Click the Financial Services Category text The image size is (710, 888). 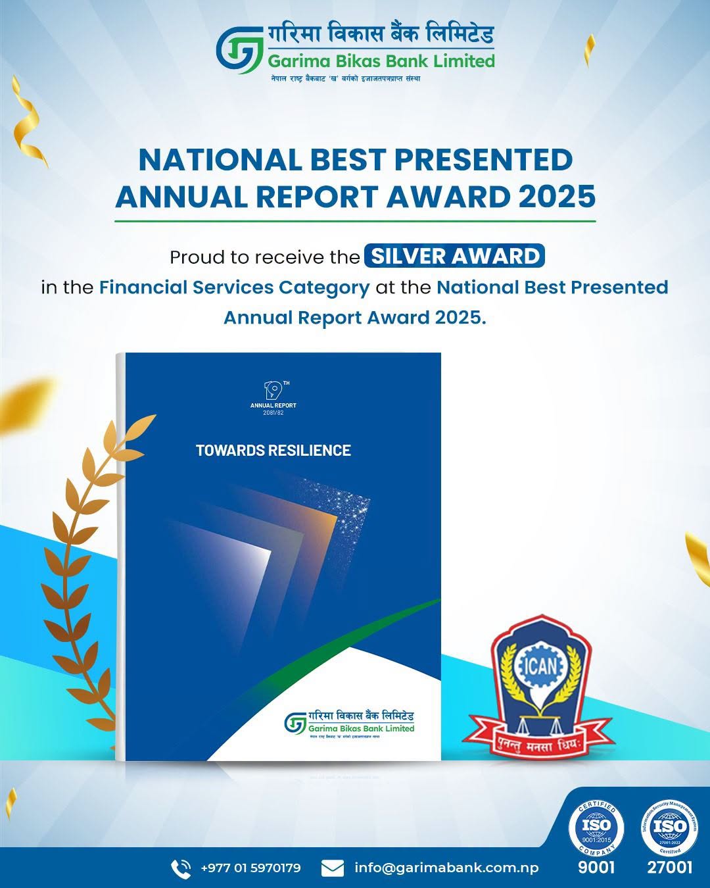(235, 288)
